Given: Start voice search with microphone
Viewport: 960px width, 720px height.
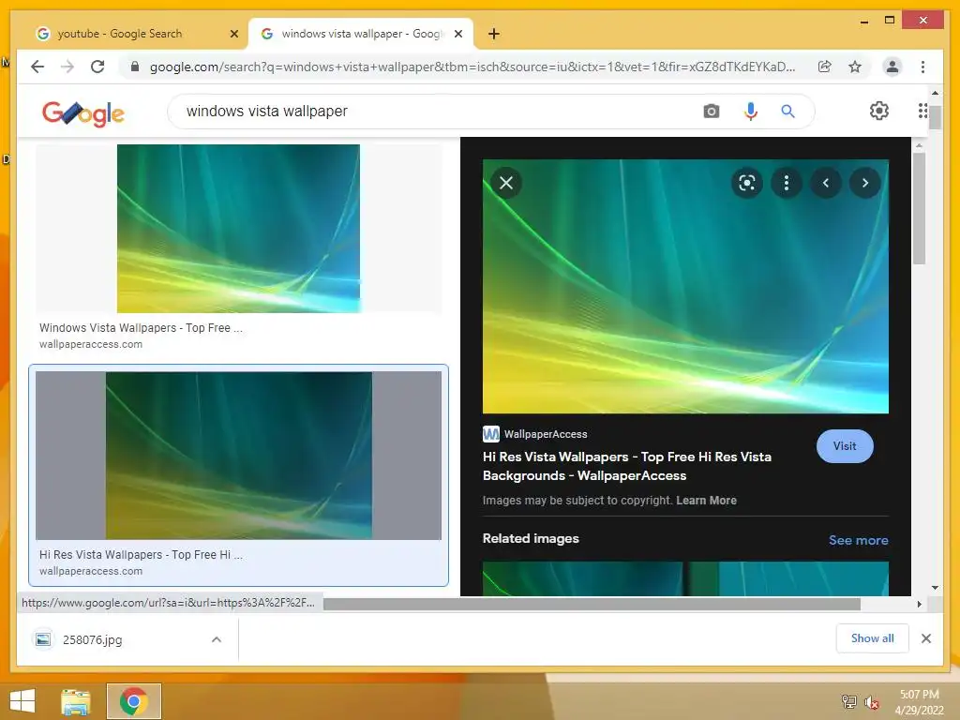Looking at the screenshot, I should tap(751, 112).
